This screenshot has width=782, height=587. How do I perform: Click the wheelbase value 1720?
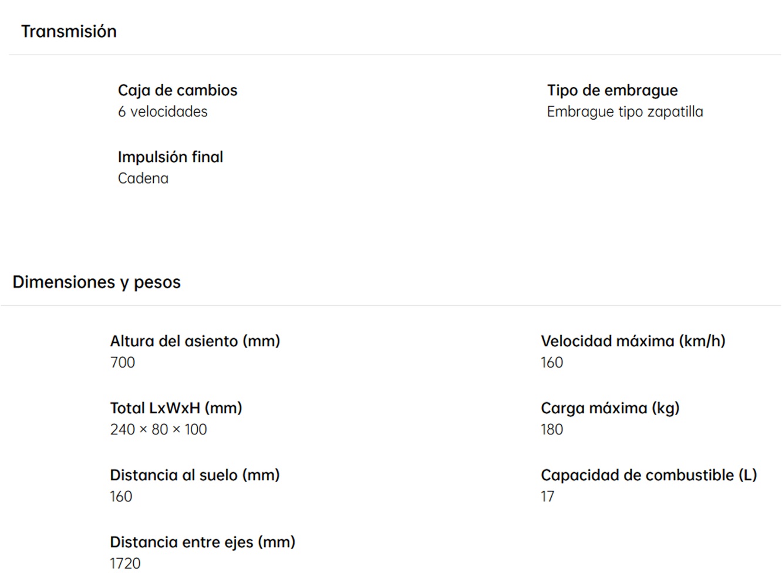(x=125, y=564)
